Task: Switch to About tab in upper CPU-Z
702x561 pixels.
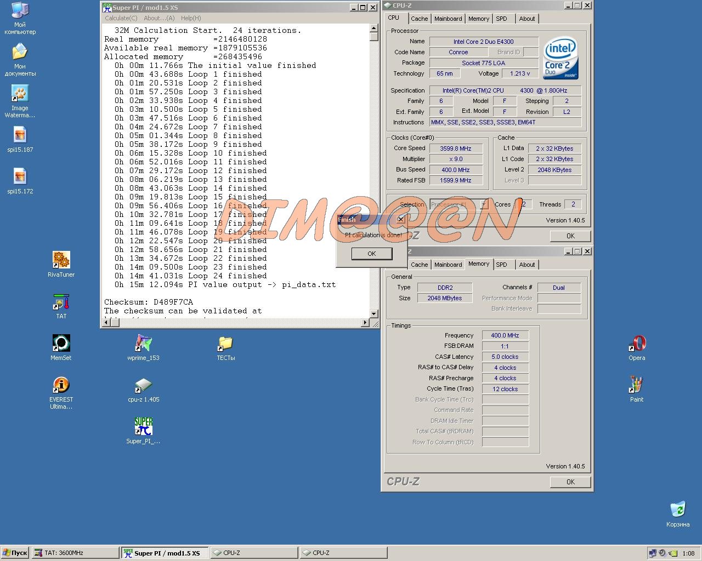Action: tap(527, 19)
